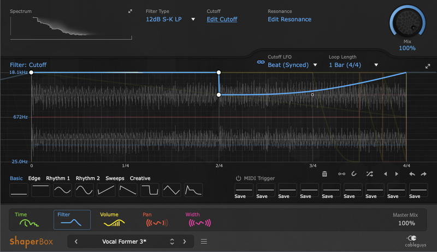Switch to the Rhythm 2 waveform category
Screen dimensions: 437x252
[88, 178]
